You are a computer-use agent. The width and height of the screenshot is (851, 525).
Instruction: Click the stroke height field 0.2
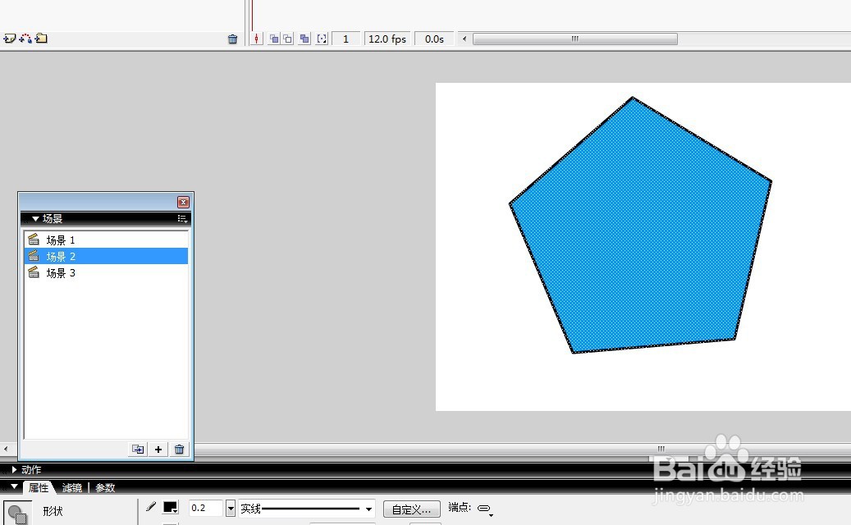pos(205,509)
